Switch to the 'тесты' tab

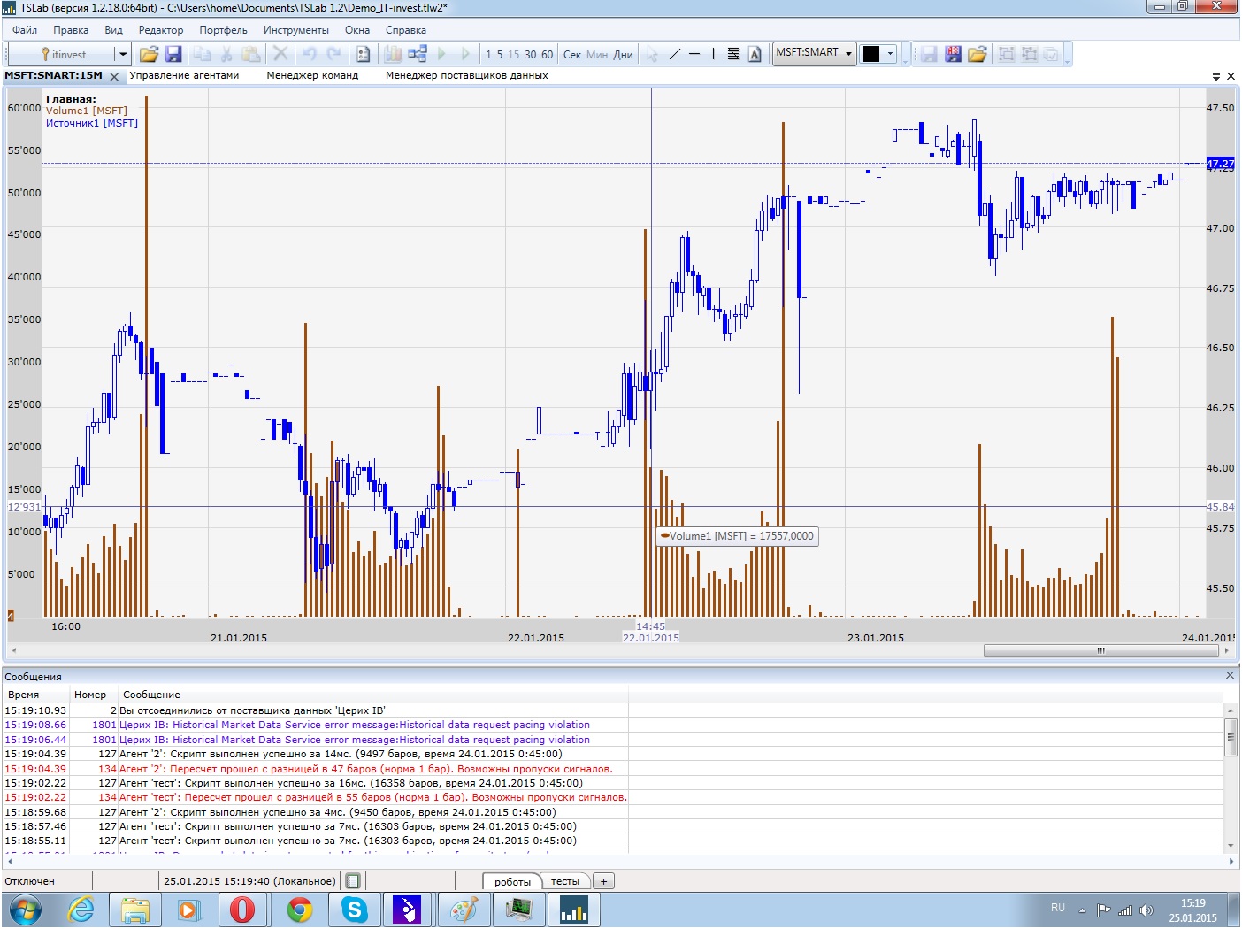[564, 881]
